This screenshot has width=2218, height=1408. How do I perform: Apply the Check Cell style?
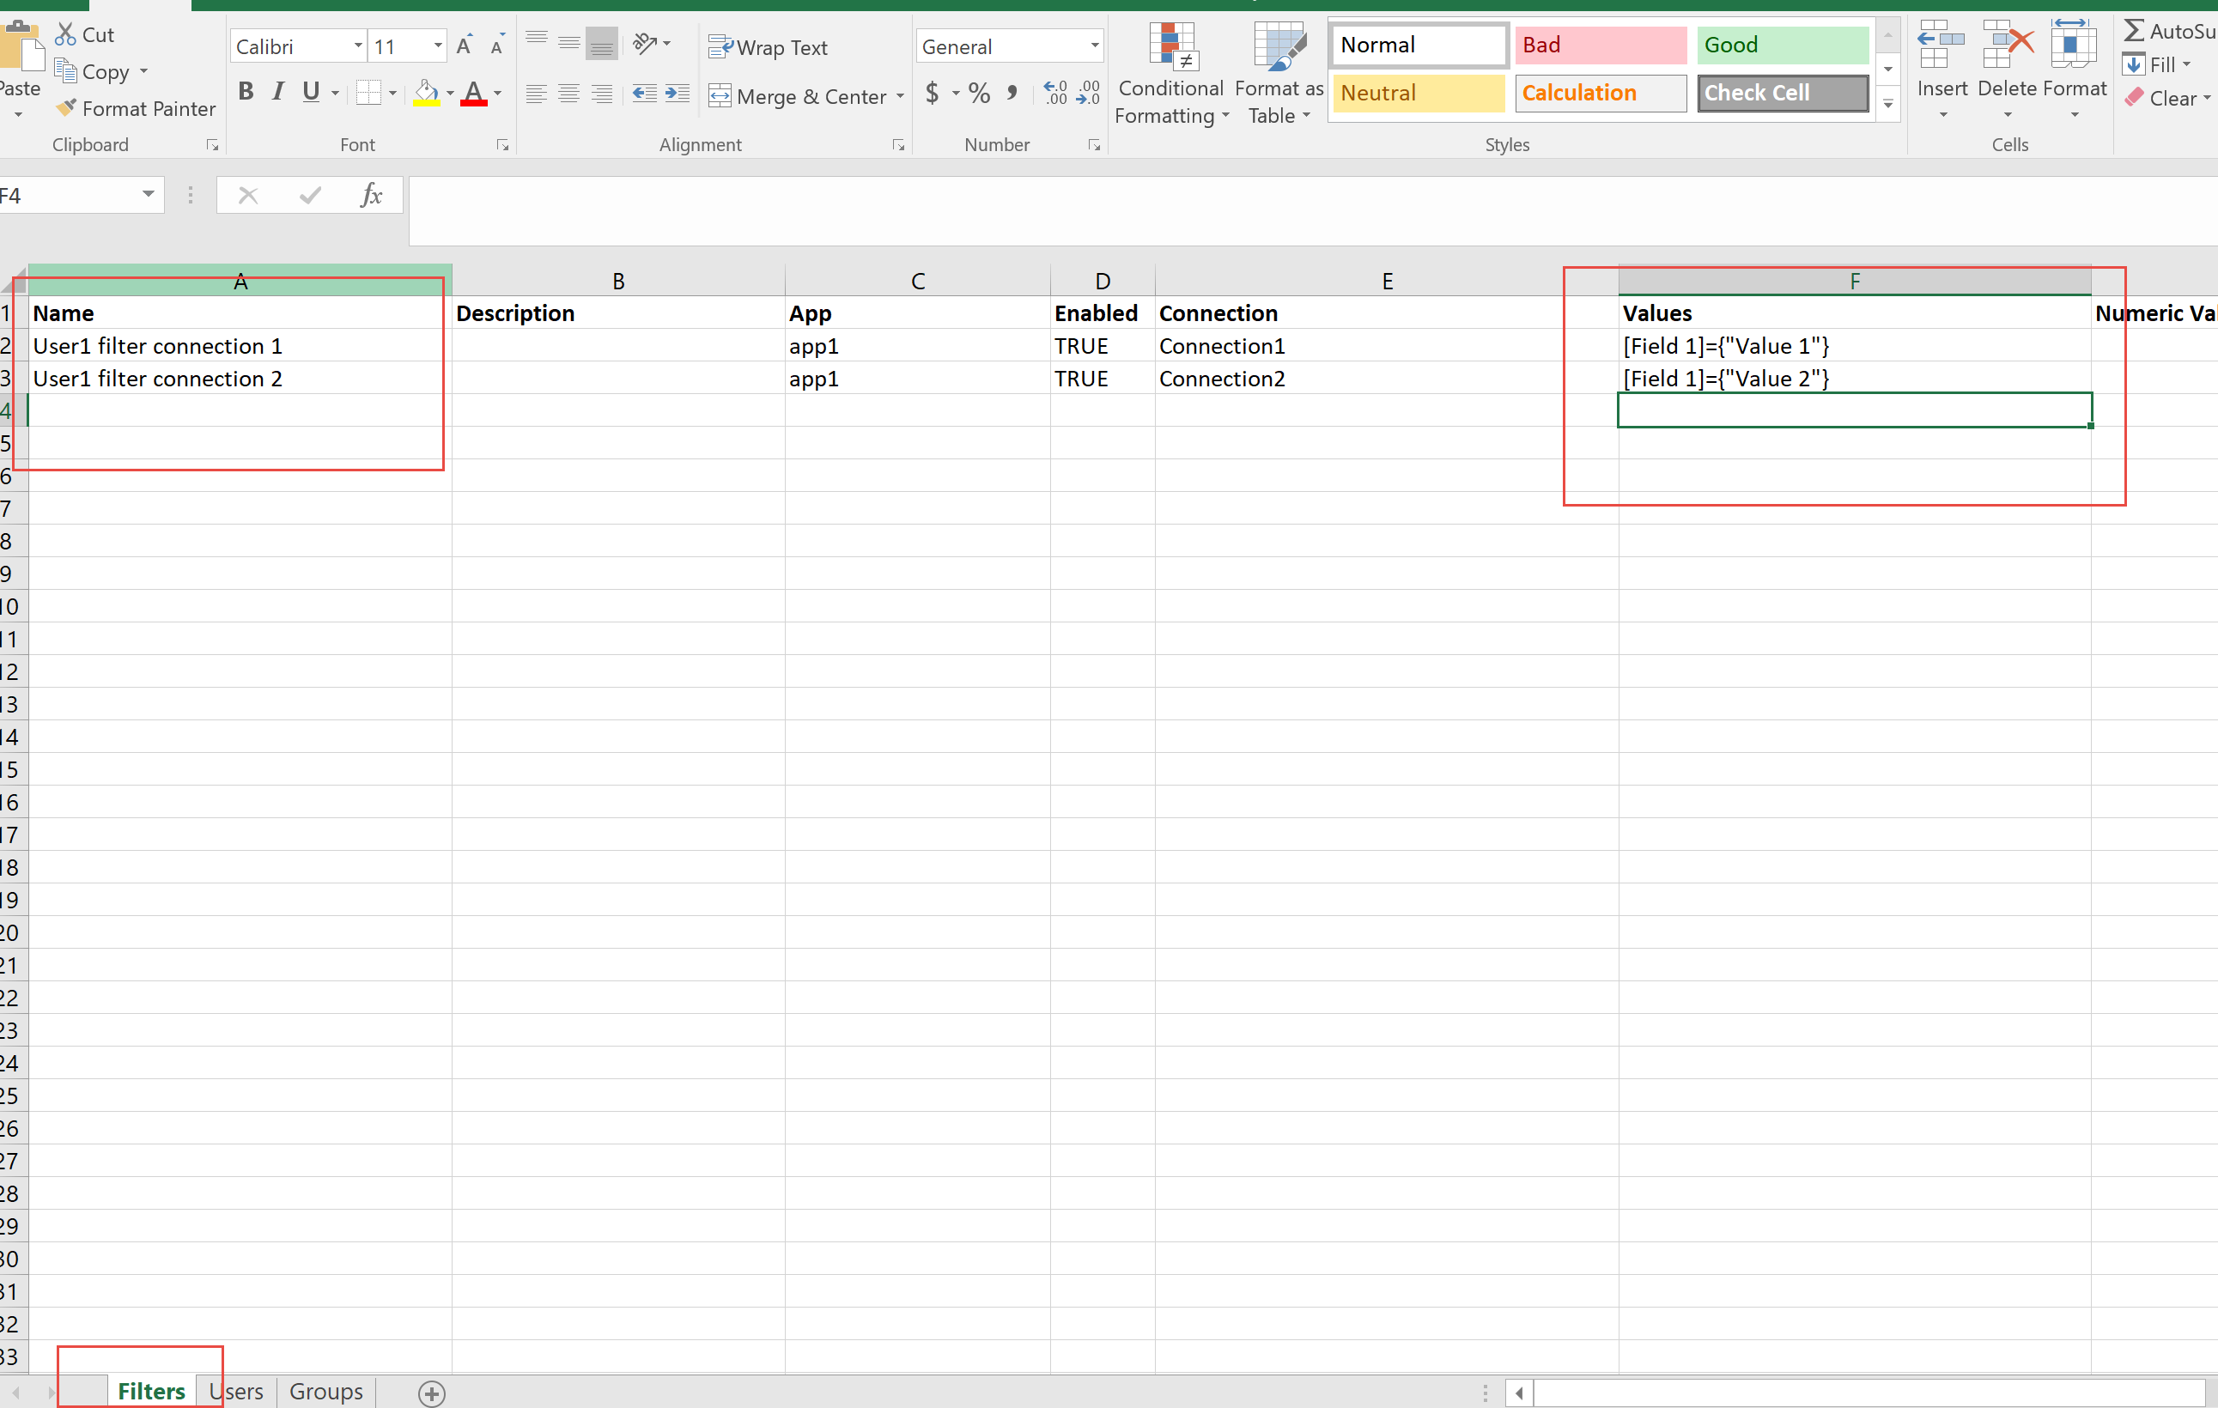tap(1783, 93)
